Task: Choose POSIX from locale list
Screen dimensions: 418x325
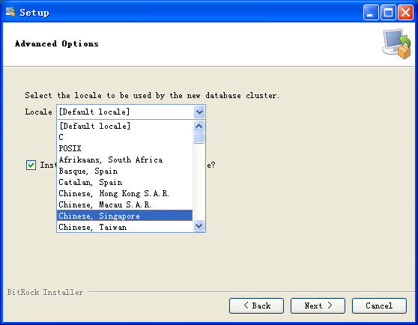Action: tap(124, 148)
